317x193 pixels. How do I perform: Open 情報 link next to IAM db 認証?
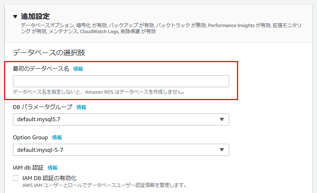tap(53, 168)
